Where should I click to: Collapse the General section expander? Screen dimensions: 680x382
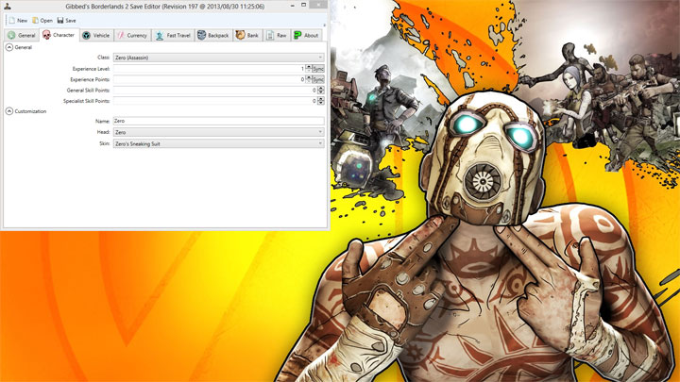(x=8, y=47)
